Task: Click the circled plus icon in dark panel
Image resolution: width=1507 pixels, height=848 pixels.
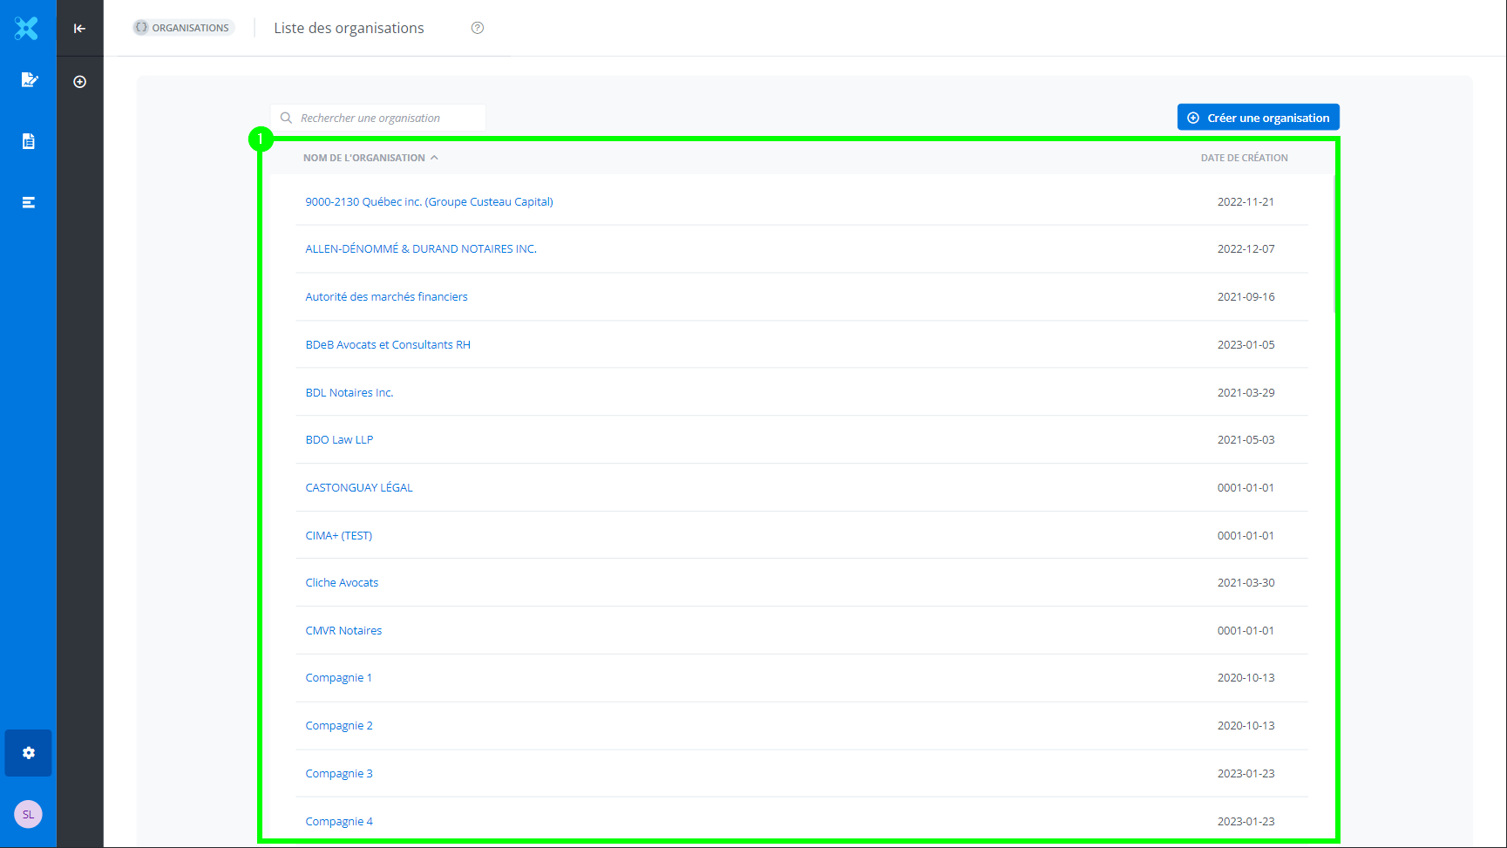Action: tap(79, 82)
